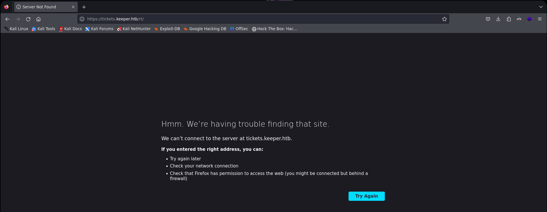547x212 pixels.
Task: Open the Downloads panel
Action: [x=498, y=19]
